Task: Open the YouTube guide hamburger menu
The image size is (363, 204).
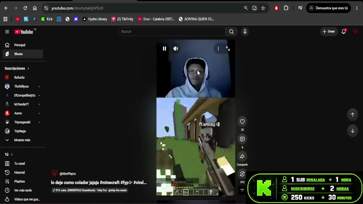Action: click(x=7, y=32)
